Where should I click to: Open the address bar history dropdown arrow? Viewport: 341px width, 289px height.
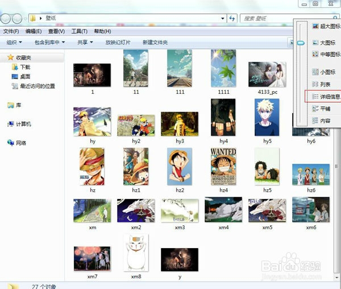tap(222, 19)
